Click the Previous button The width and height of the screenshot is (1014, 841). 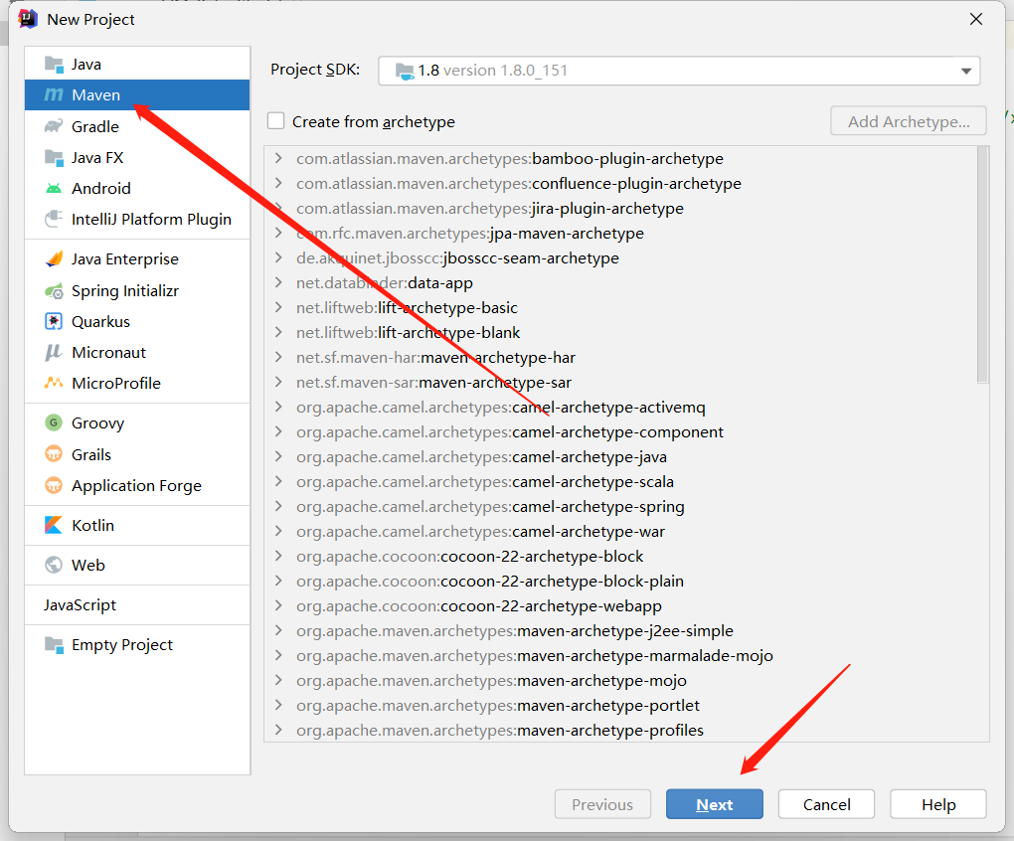[x=602, y=804]
